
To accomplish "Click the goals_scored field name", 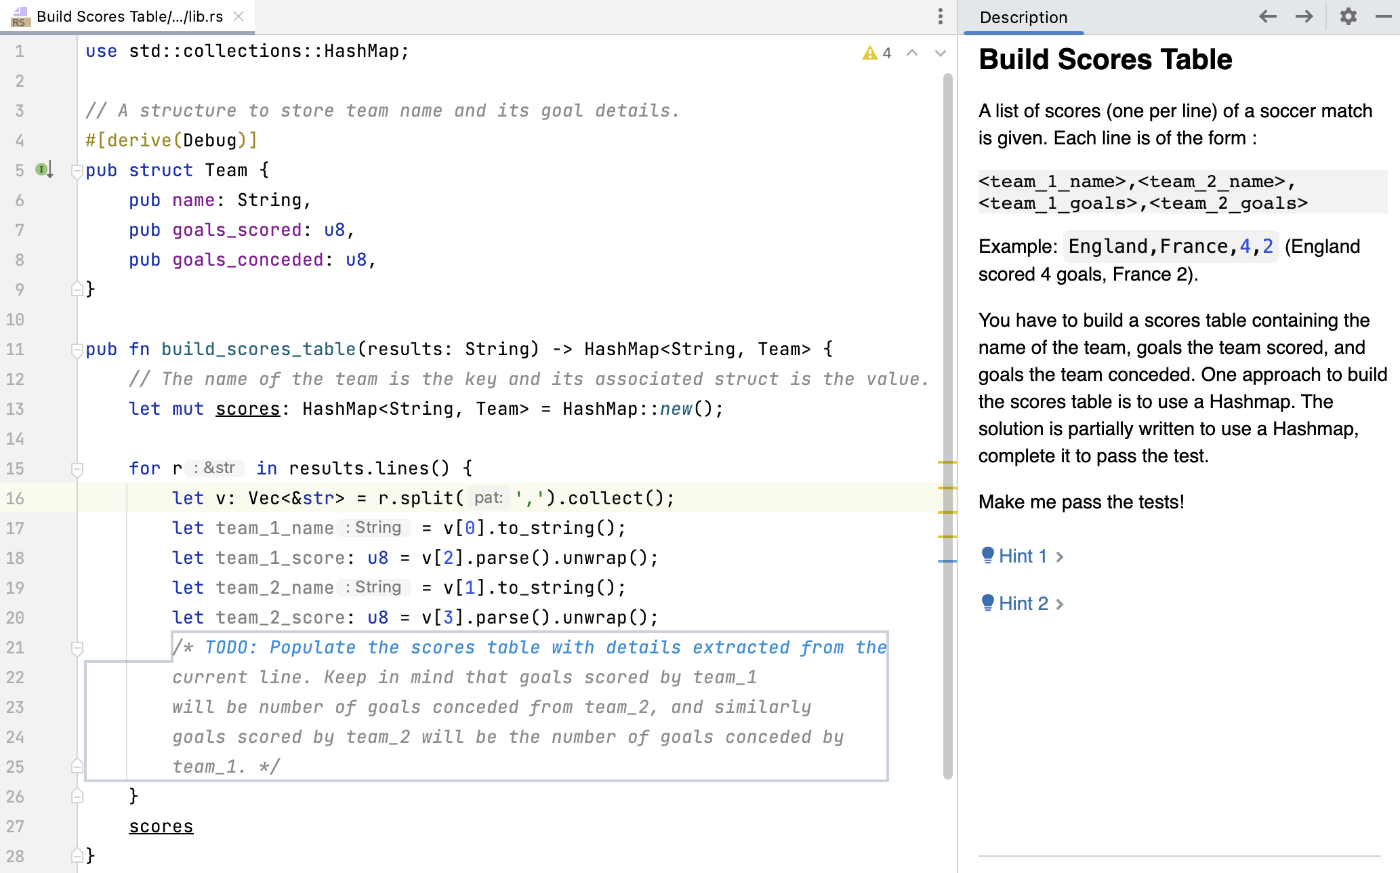I will pyautogui.click(x=237, y=230).
